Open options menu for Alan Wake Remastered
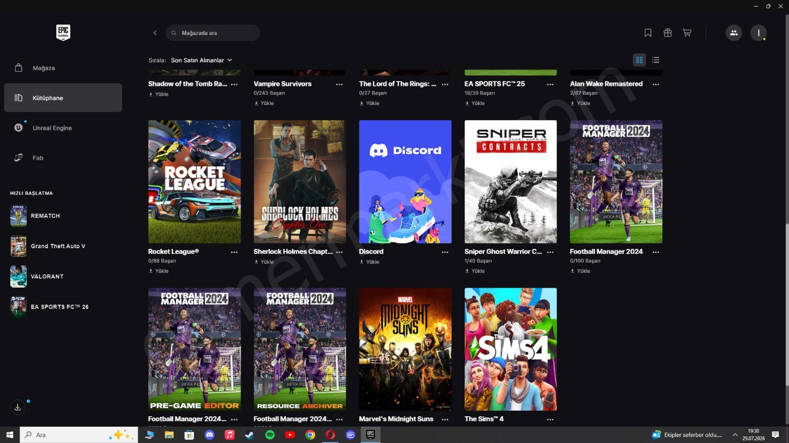789x443 pixels. point(656,84)
